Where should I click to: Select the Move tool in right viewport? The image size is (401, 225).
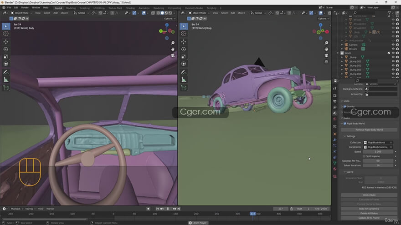184,42
